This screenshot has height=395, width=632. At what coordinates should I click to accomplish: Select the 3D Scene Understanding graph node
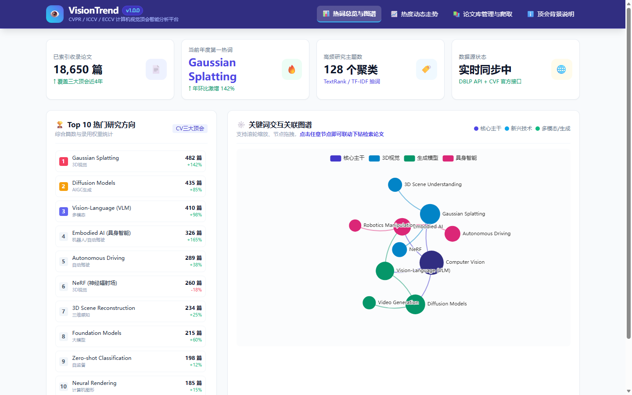tap(395, 185)
